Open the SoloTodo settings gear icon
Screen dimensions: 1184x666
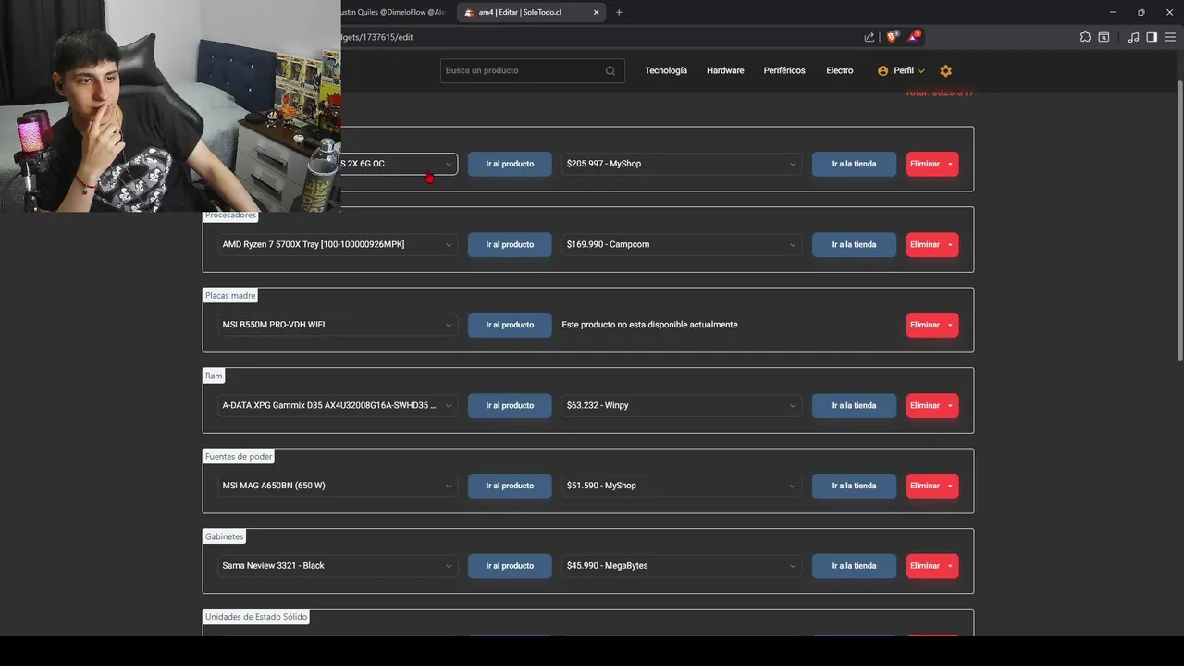coord(945,70)
